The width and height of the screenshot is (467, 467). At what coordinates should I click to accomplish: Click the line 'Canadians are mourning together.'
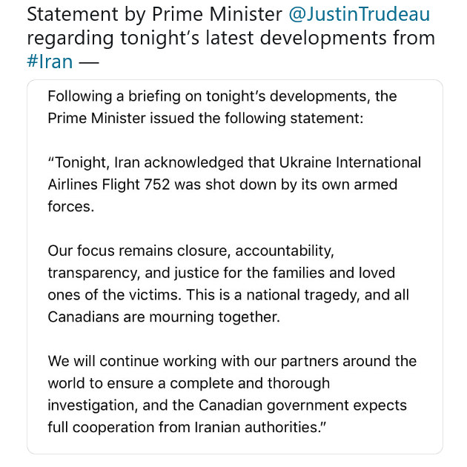pyautogui.click(x=164, y=317)
